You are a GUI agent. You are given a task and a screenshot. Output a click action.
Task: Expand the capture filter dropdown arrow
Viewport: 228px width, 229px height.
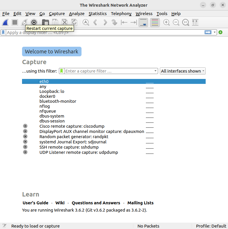[x=155, y=71]
